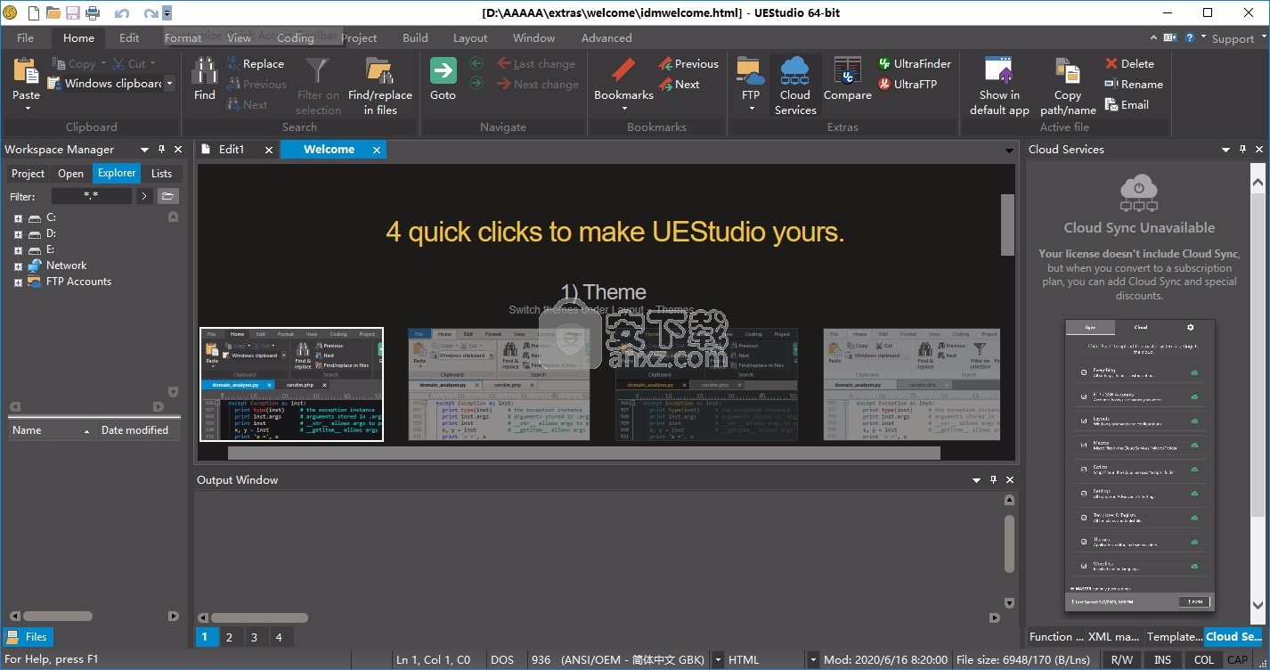Image resolution: width=1270 pixels, height=670 pixels.
Task: Click Open folder icon in quick access toolbar
Action: coord(53,12)
